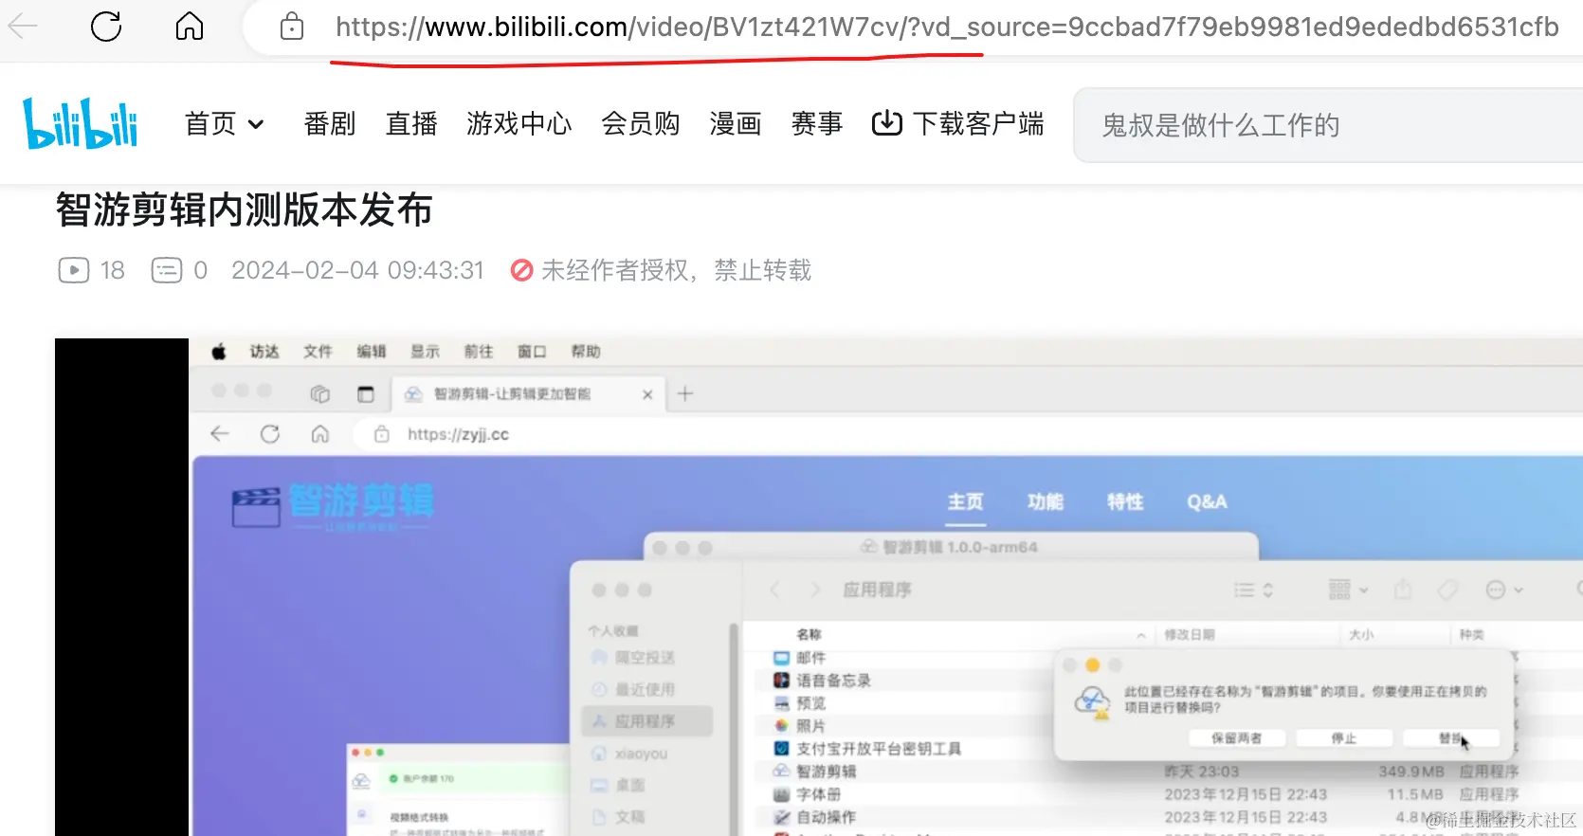Expand the 首页 dropdown arrow
Viewport: 1583px width, 836px height.
pos(256,124)
